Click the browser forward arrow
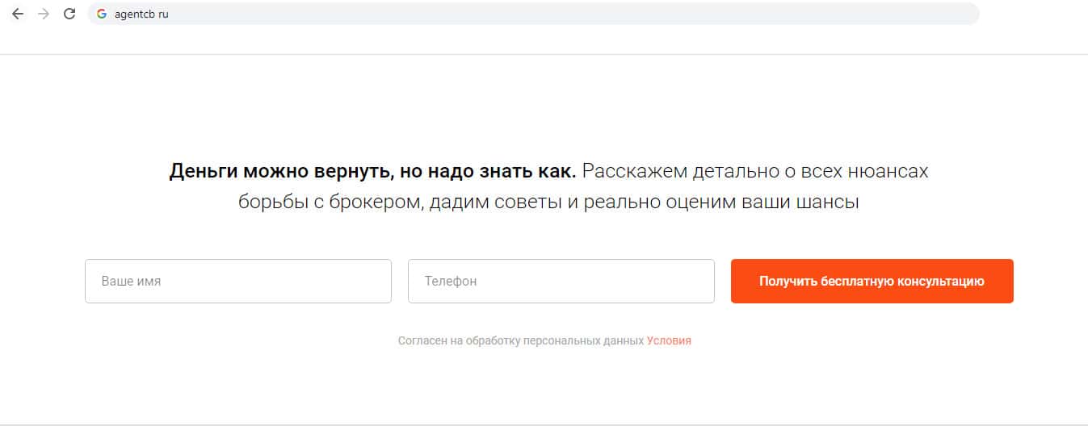Image resolution: width=1088 pixels, height=426 pixels. coord(44,14)
